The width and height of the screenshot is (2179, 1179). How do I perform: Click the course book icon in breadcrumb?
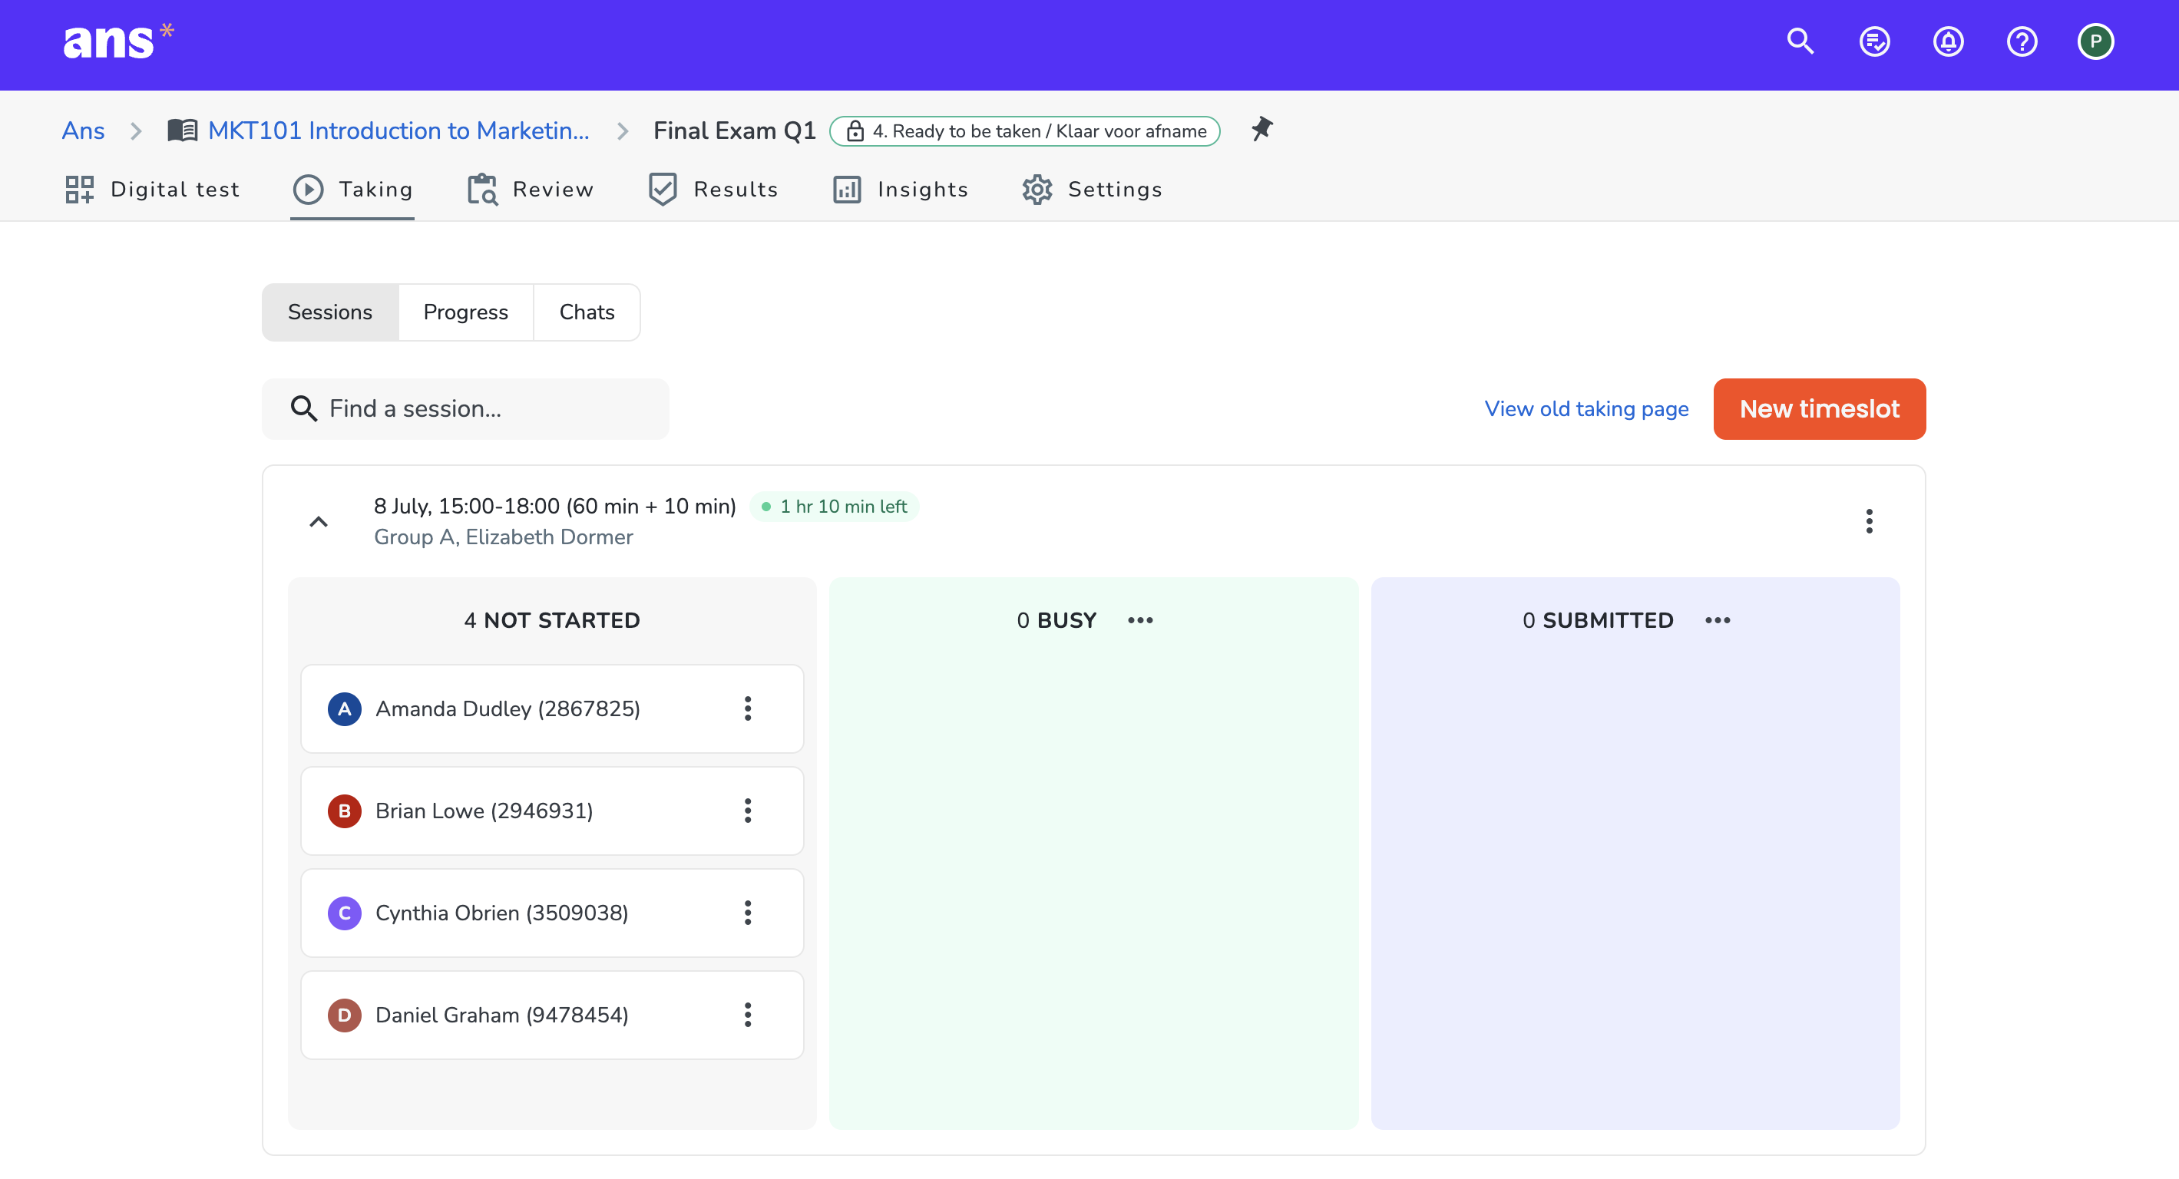coord(182,130)
